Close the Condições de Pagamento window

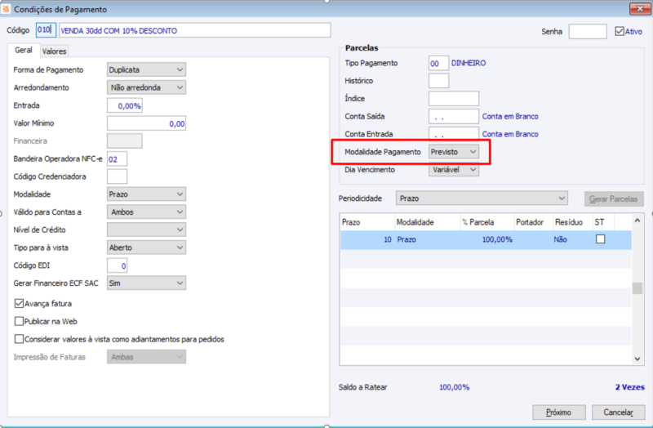tap(640, 8)
